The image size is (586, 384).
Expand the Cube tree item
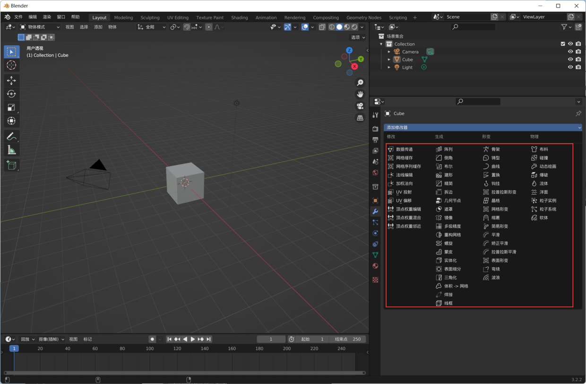point(389,60)
